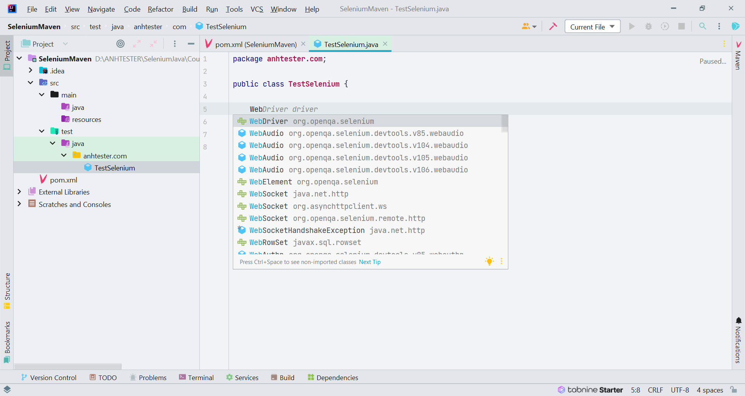Toggle the Structure tool window

click(7, 291)
